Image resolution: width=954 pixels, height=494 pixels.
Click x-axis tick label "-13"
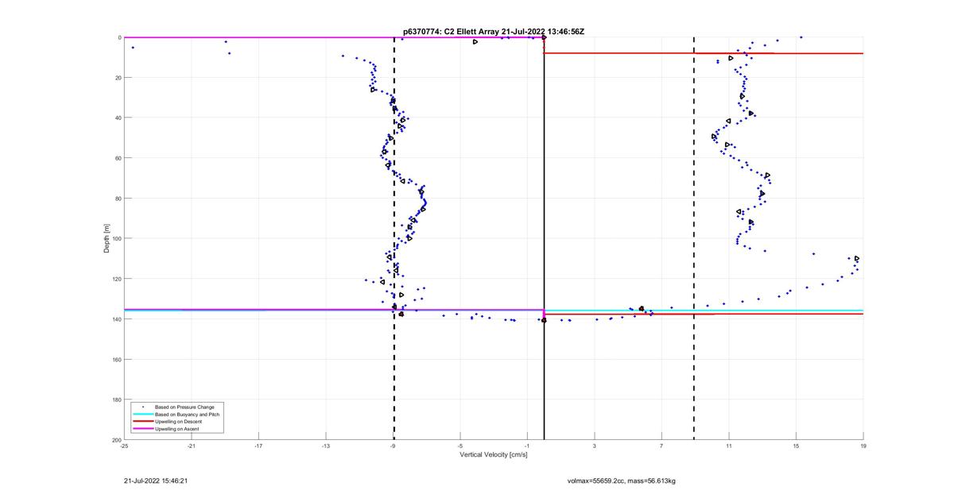point(325,446)
